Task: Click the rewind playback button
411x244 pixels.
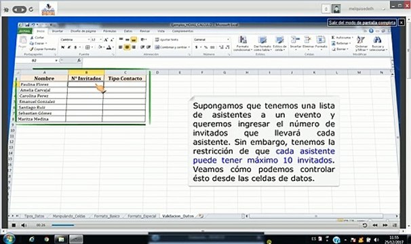Action: [x=375, y=226]
